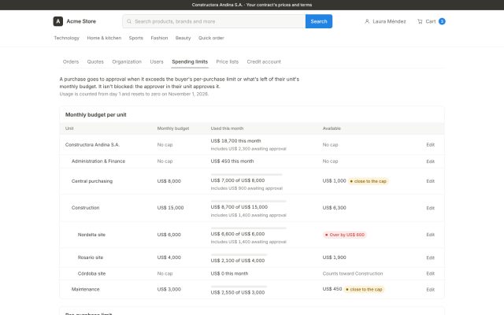Click 'US$ 1,900' available amount
The width and height of the screenshot is (504, 315).
334,258
